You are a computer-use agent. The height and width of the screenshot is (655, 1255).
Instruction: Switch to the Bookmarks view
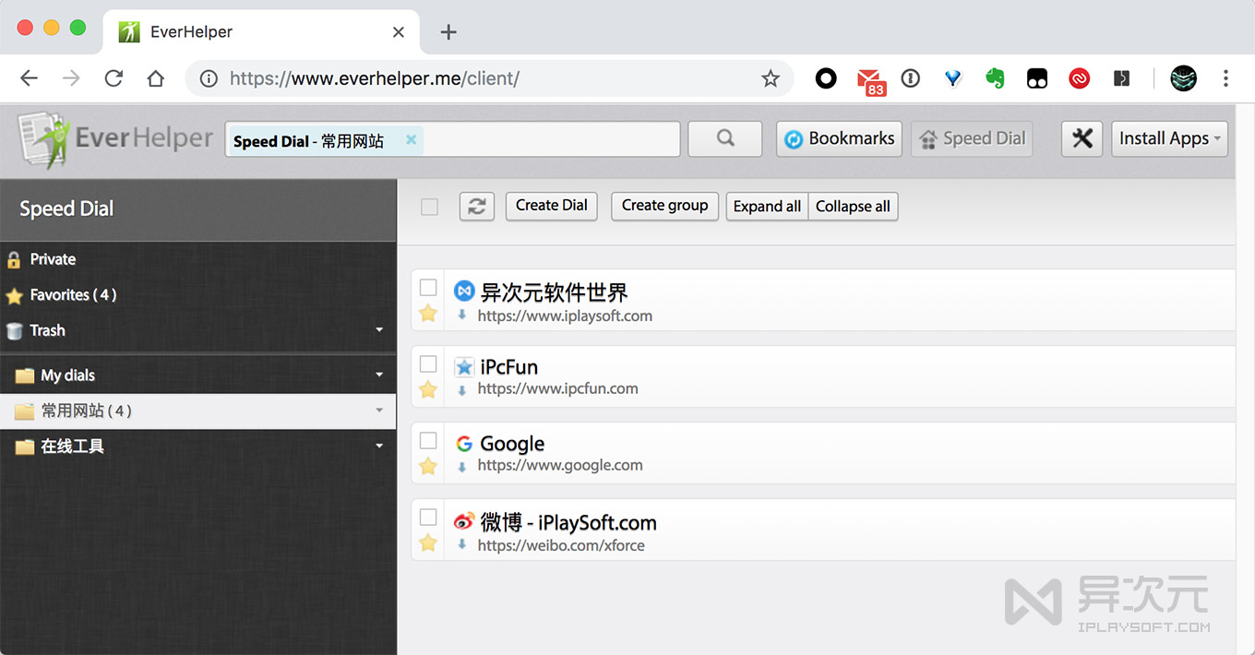838,138
